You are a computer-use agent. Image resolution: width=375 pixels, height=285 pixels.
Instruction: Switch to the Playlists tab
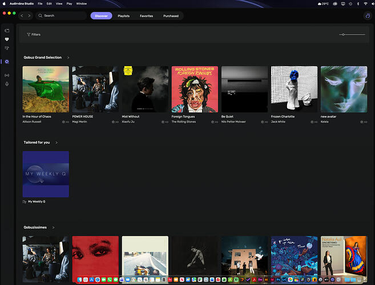click(x=124, y=16)
